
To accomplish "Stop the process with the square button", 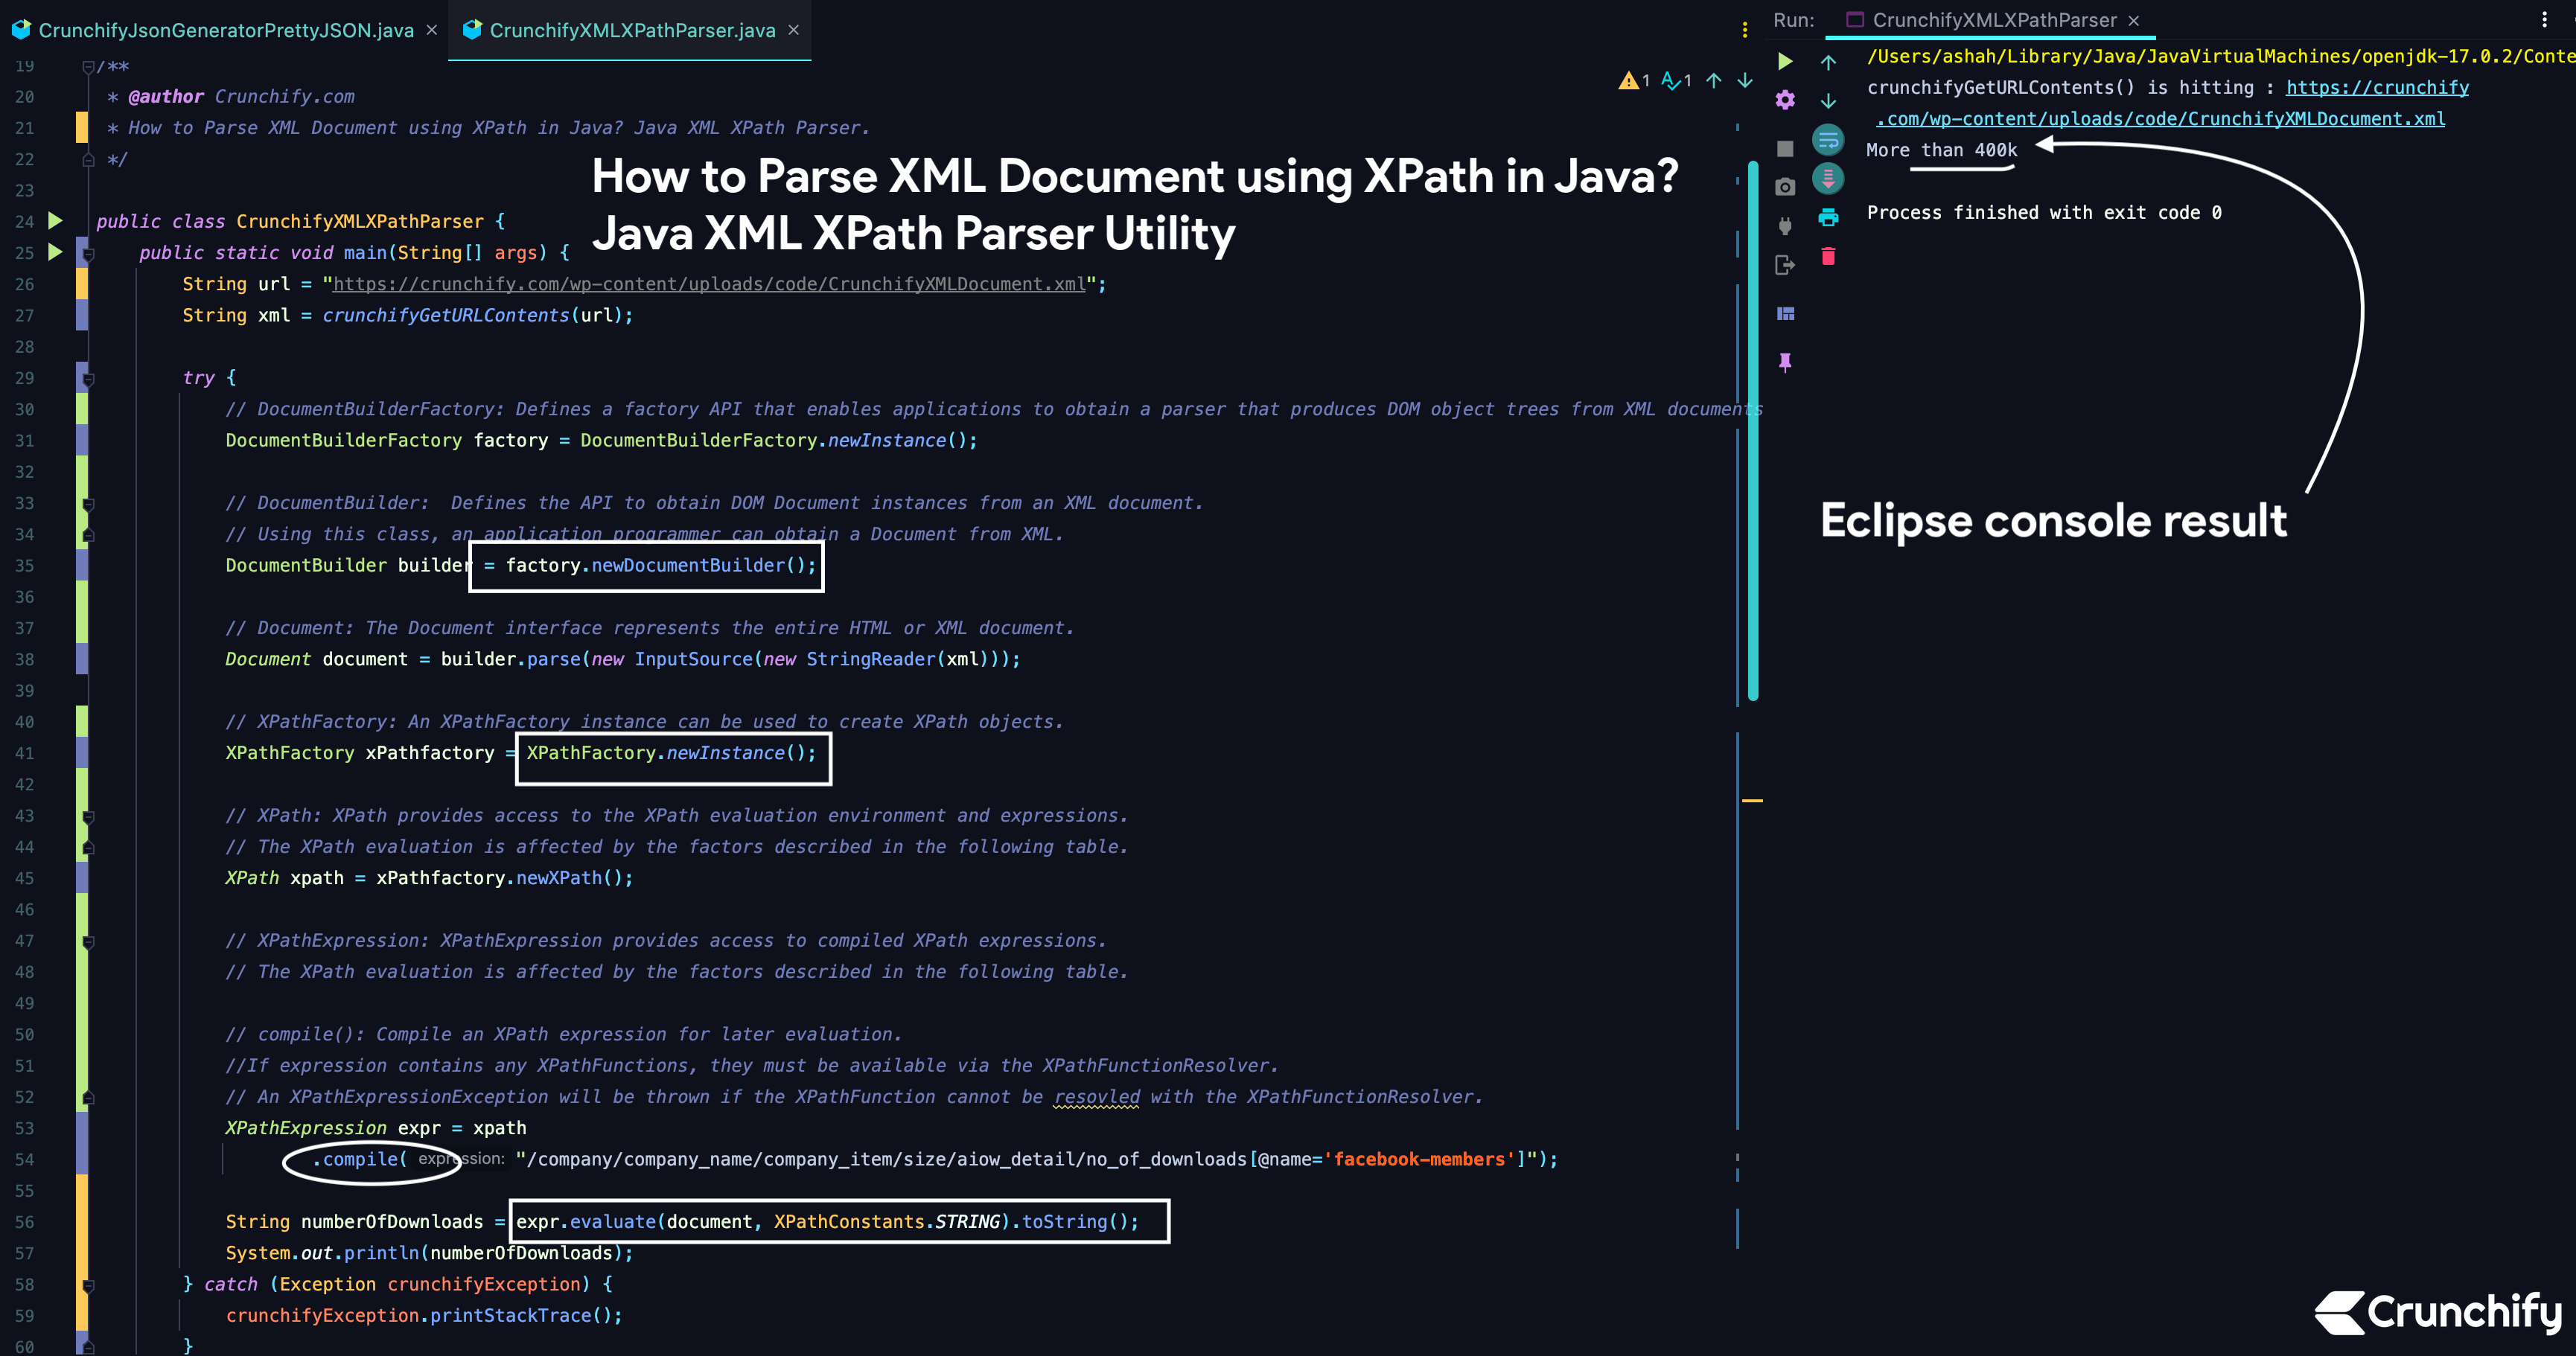I will click(1787, 148).
